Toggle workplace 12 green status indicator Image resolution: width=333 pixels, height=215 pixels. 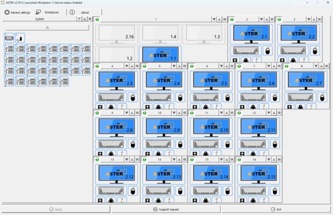(x=239, y=113)
